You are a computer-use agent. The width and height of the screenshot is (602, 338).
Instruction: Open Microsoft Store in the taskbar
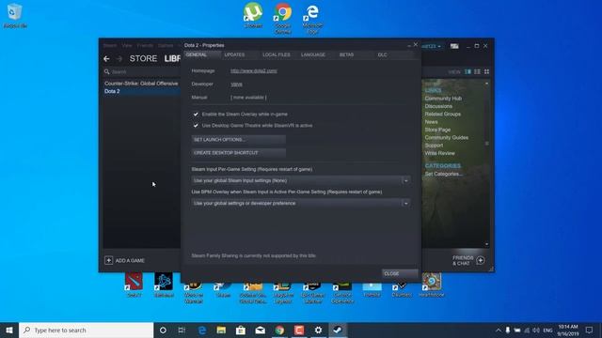(x=241, y=330)
